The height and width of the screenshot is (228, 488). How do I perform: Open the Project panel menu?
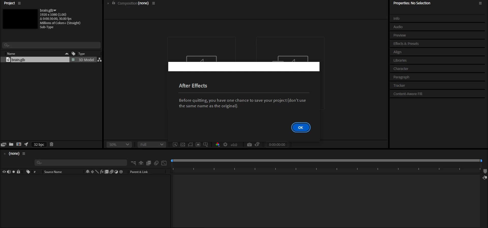(19, 3)
